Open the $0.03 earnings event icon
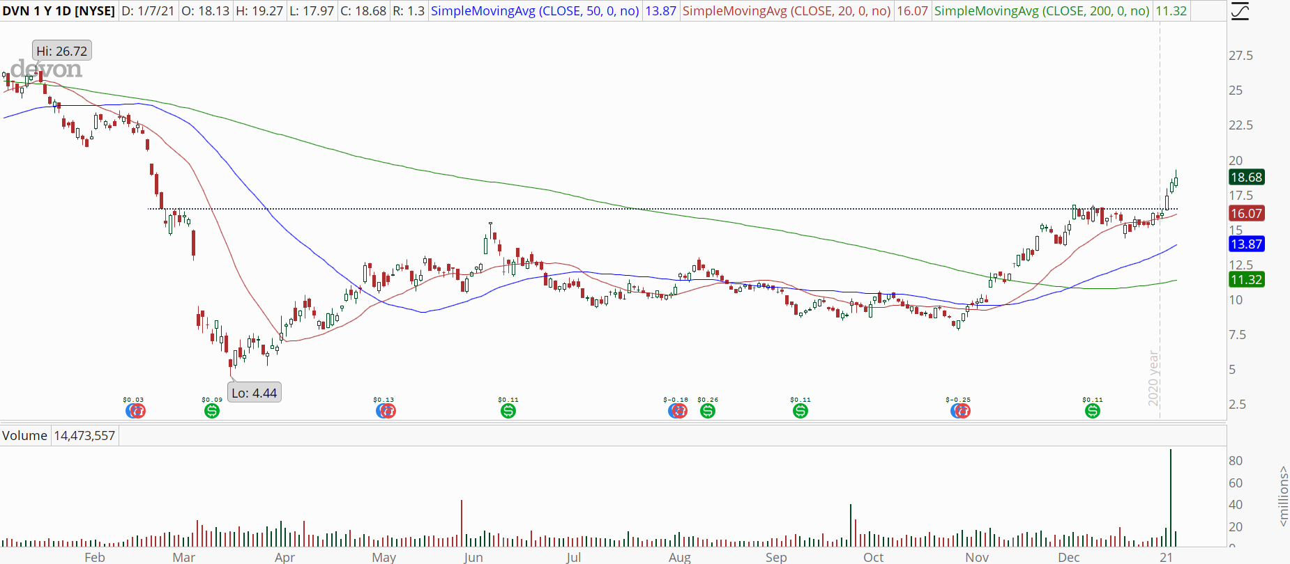This screenshot has height=564, width=1290. click(x=135, y=411)
